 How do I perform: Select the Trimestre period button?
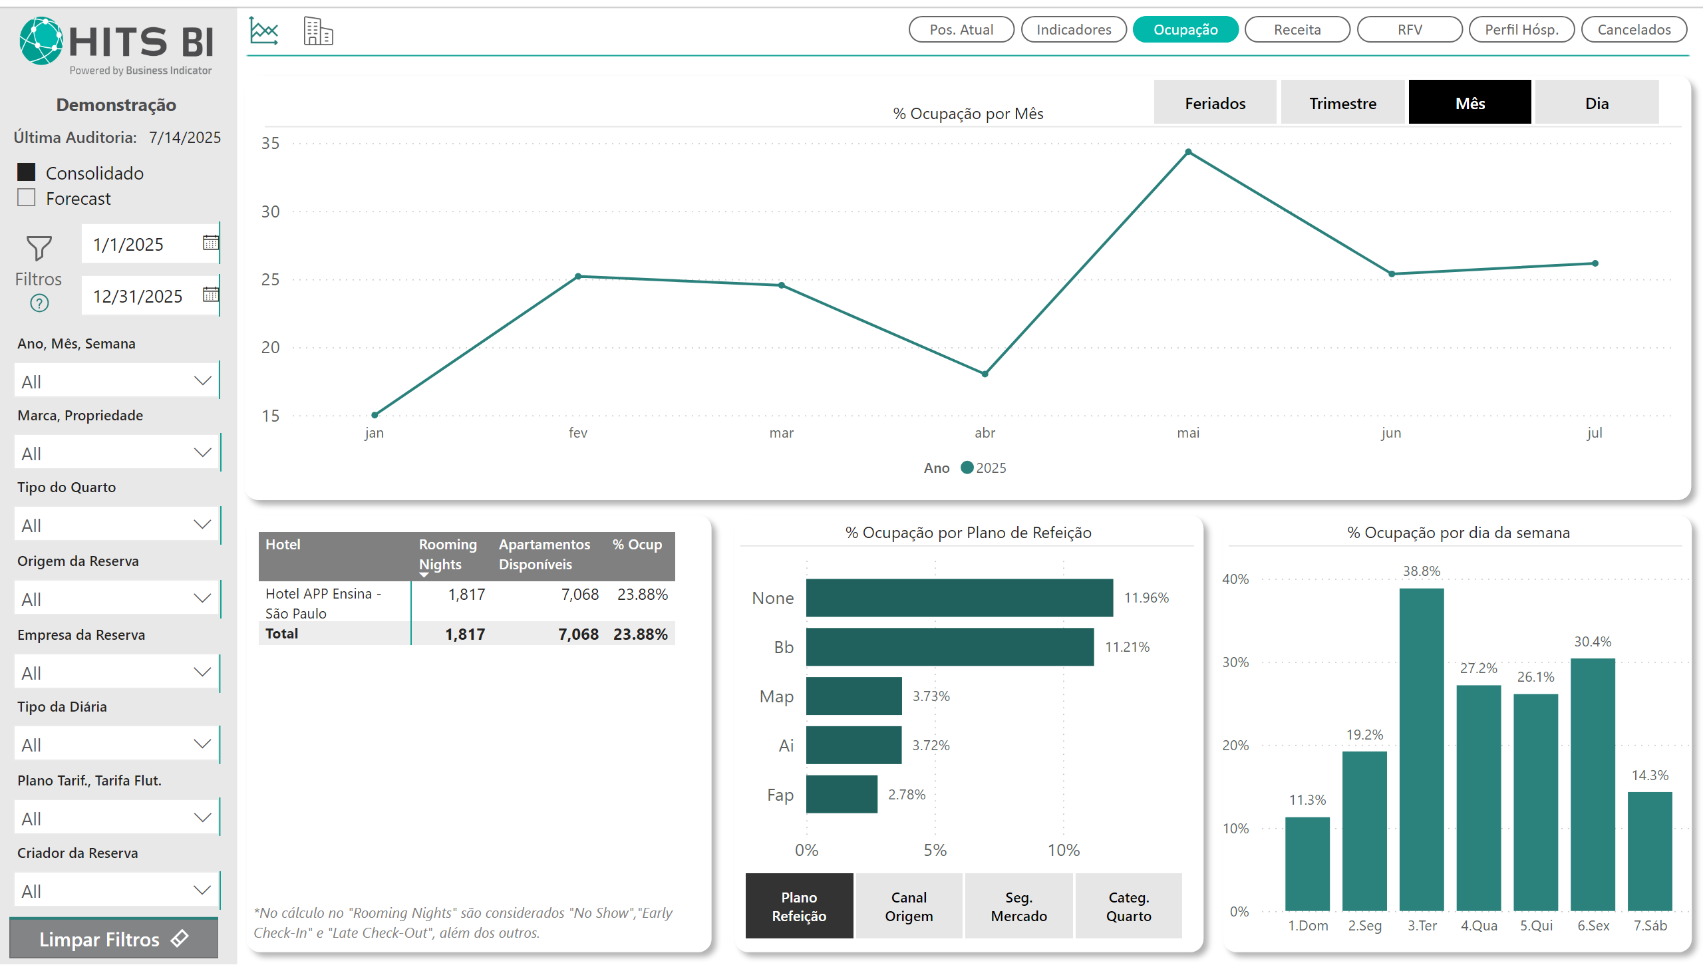tap(1342, 103)
